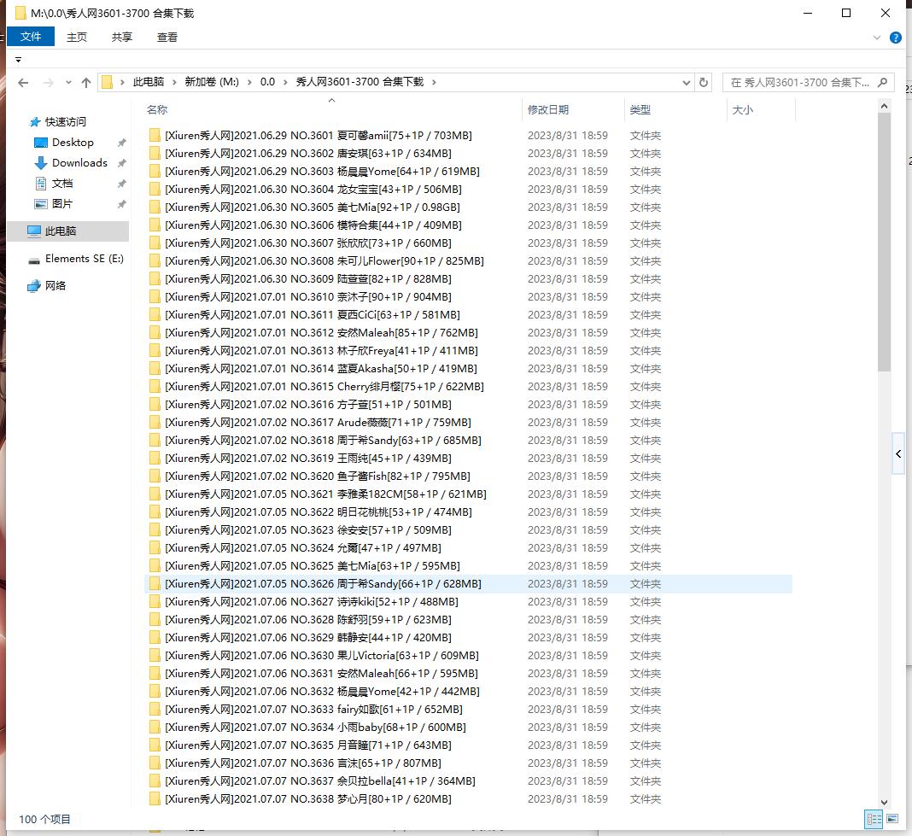Expand the chevron after 此电脑 breadcrumb

174,83
